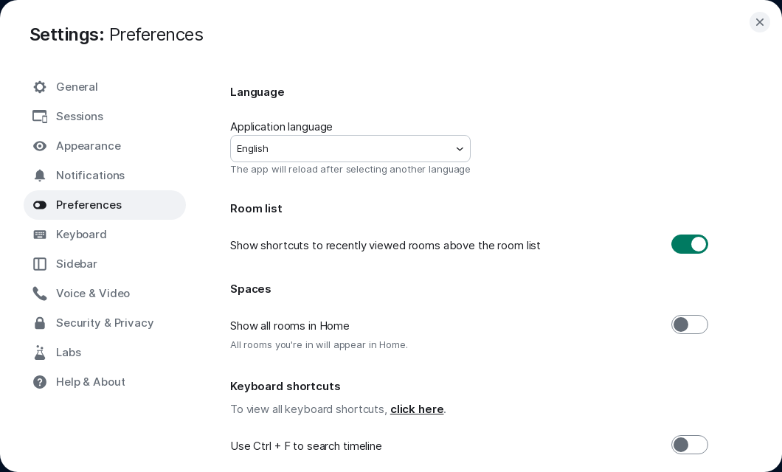This screenshot has width=782, height=472.
Task: Click the Sessions devices icon
Action: coord(40,117)
